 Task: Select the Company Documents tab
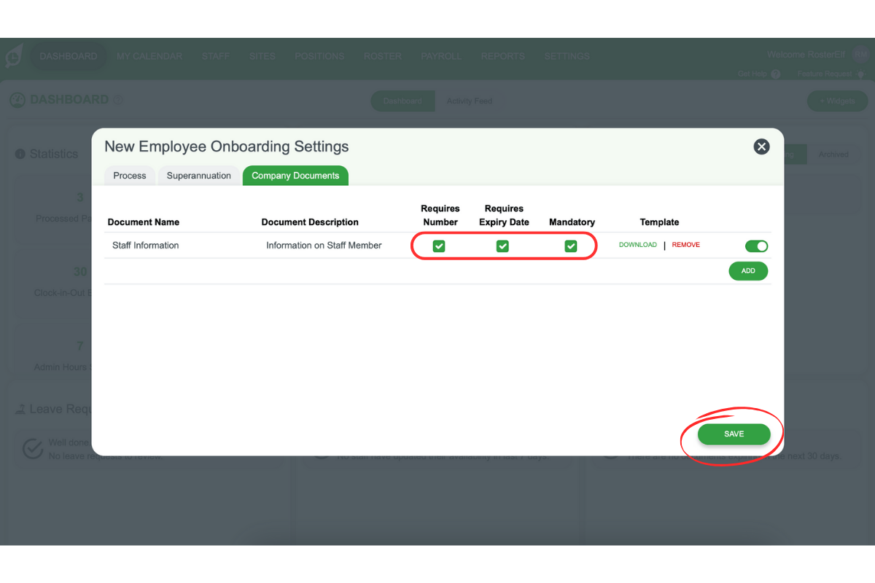click(295, 176)
